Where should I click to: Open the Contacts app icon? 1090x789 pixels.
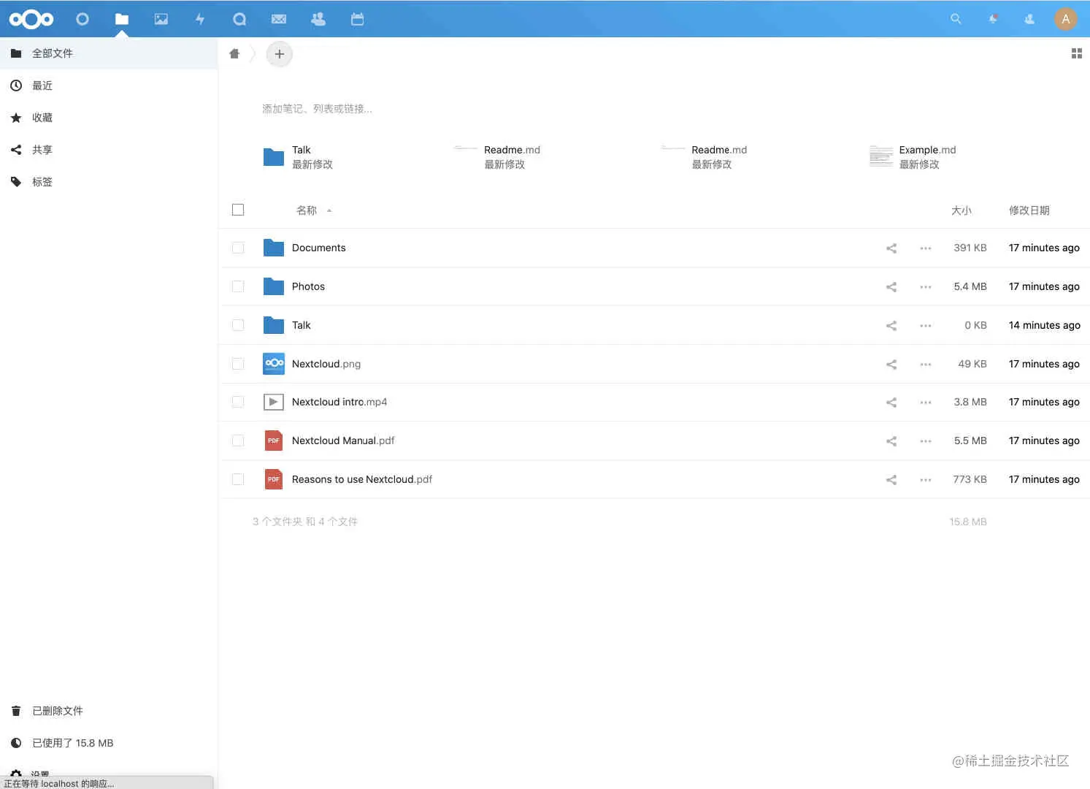pos(318,19)
